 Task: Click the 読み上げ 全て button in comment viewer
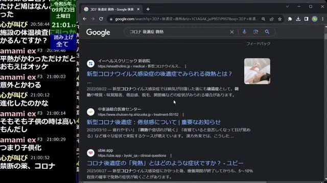[63, 41]
